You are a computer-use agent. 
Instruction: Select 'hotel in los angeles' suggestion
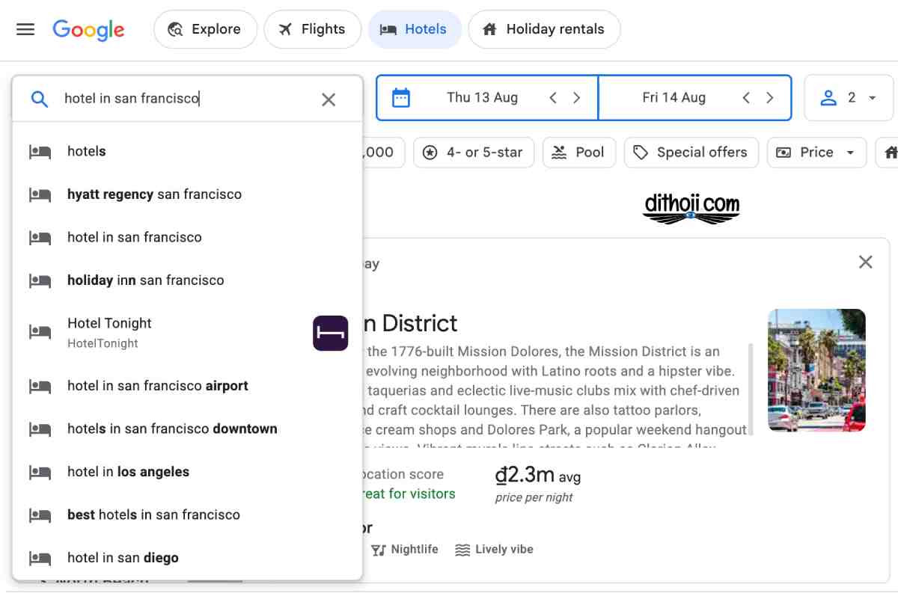coord(187,472)
